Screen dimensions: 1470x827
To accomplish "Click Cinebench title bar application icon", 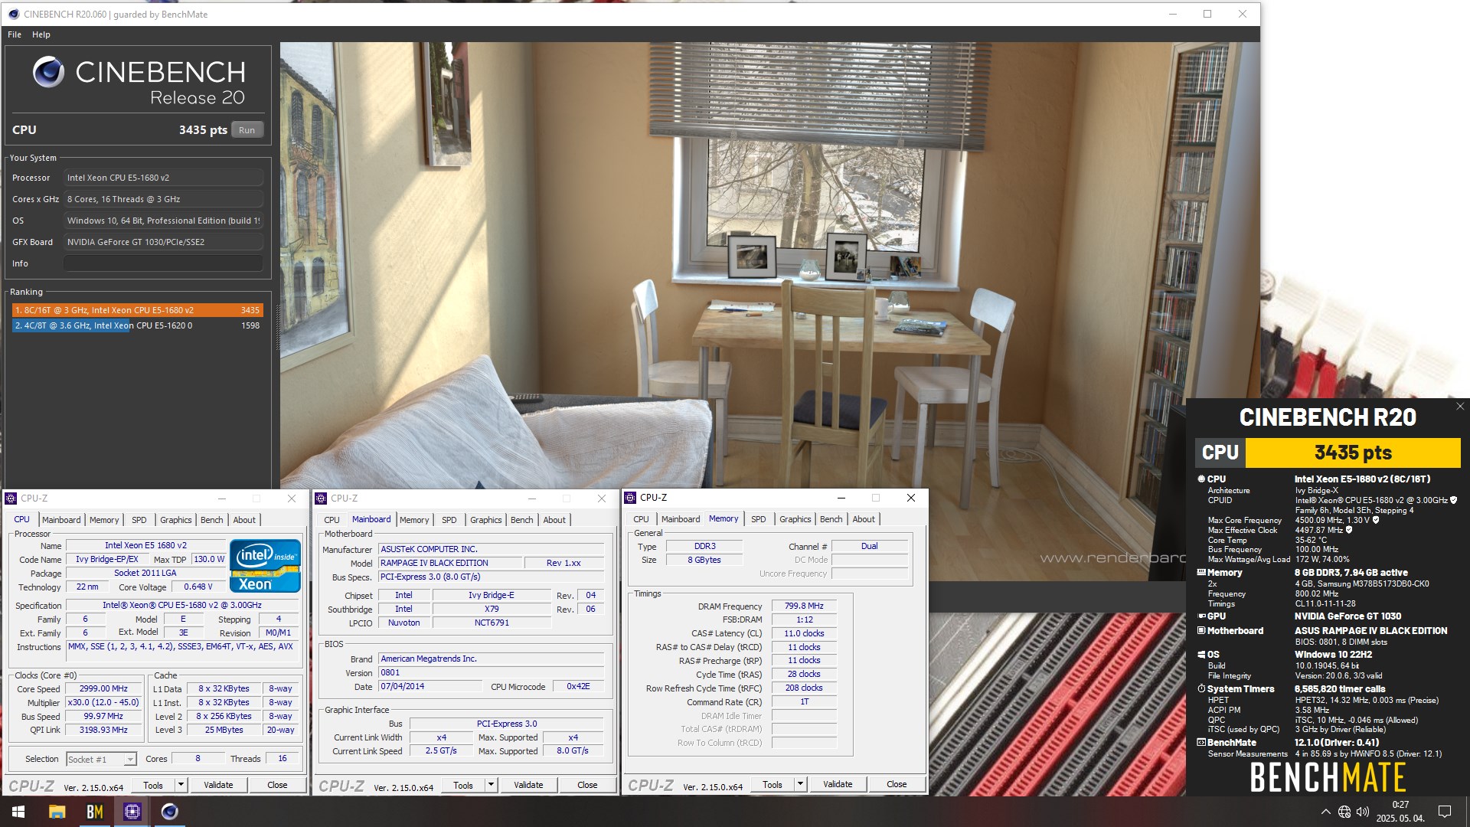I will pyautogui.click(x=14, y=14).
